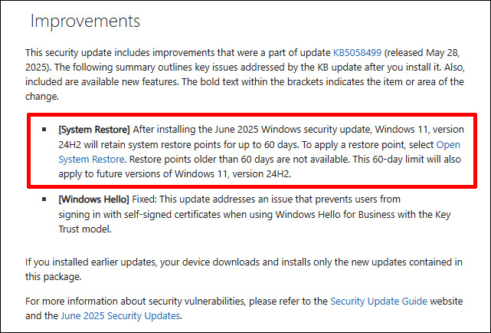Click the square bullet beside System Restore
491x333 pixels.
point(44,129)
